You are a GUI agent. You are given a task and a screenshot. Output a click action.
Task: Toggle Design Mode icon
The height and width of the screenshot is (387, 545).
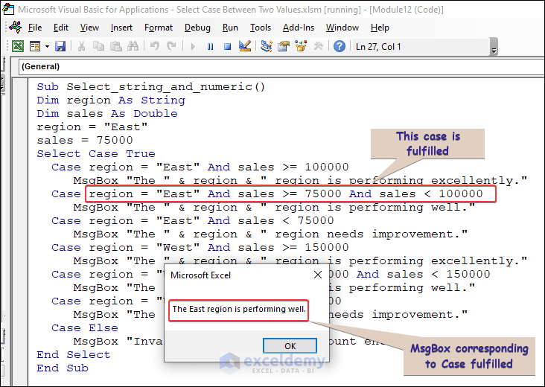pyautogui.click(x=245, y=46)
